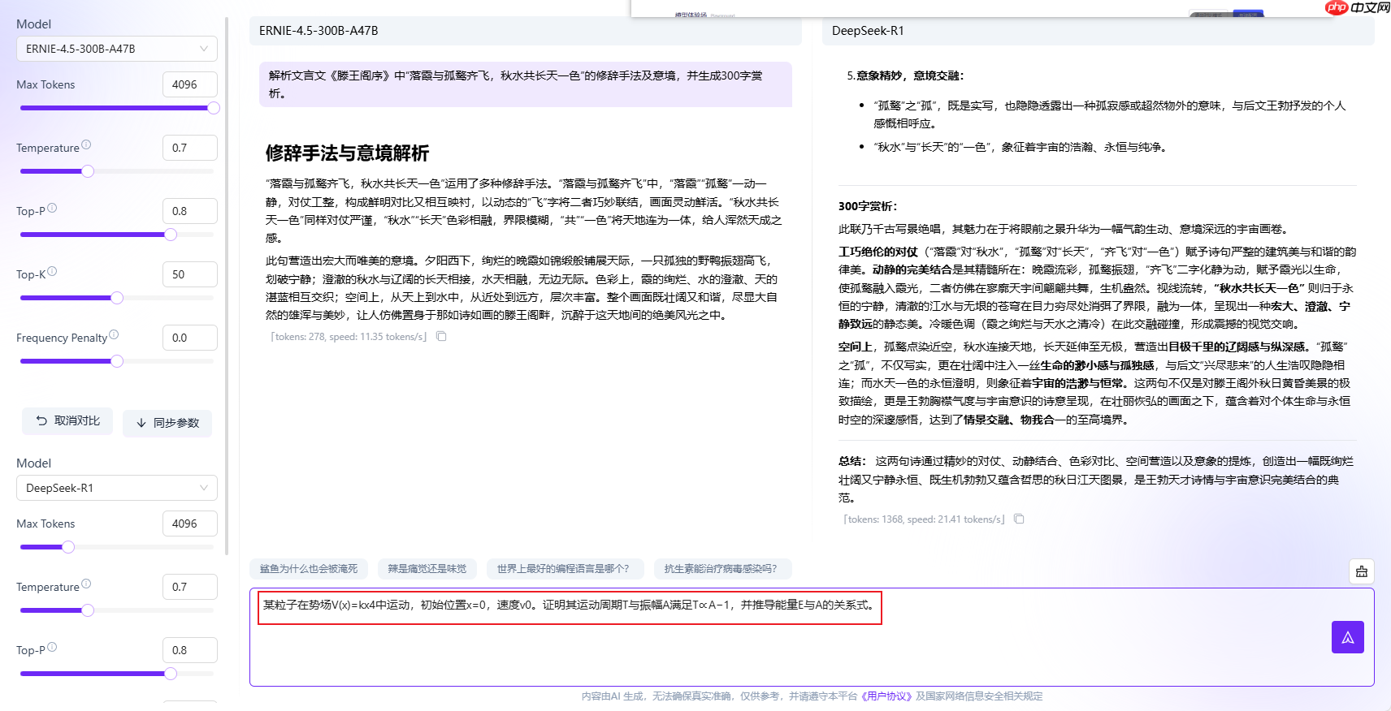The image size is (1391, 711).
Task: Adjust DeepSeek Temperature slider handle
Action: (x=88, y=610)
